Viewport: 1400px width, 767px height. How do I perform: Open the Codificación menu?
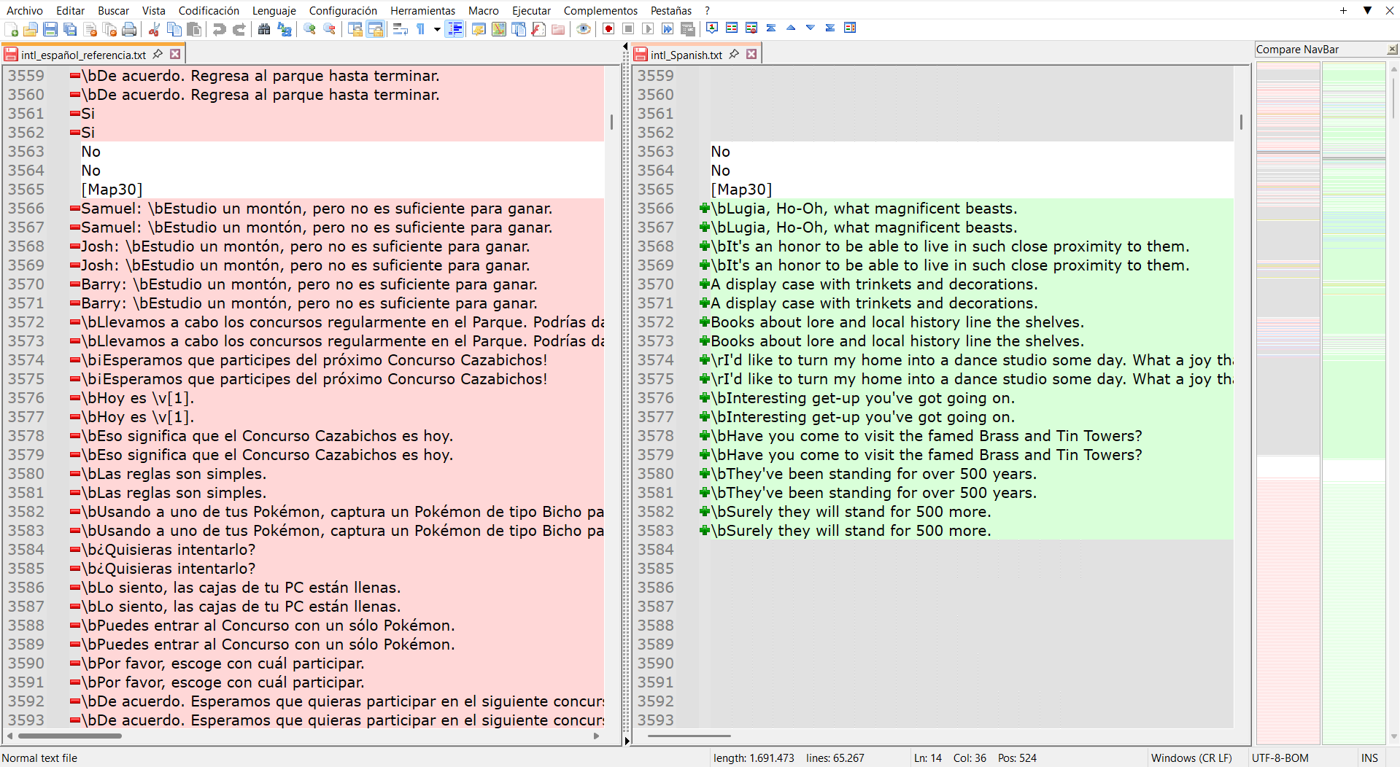click(x=209, y=10)
